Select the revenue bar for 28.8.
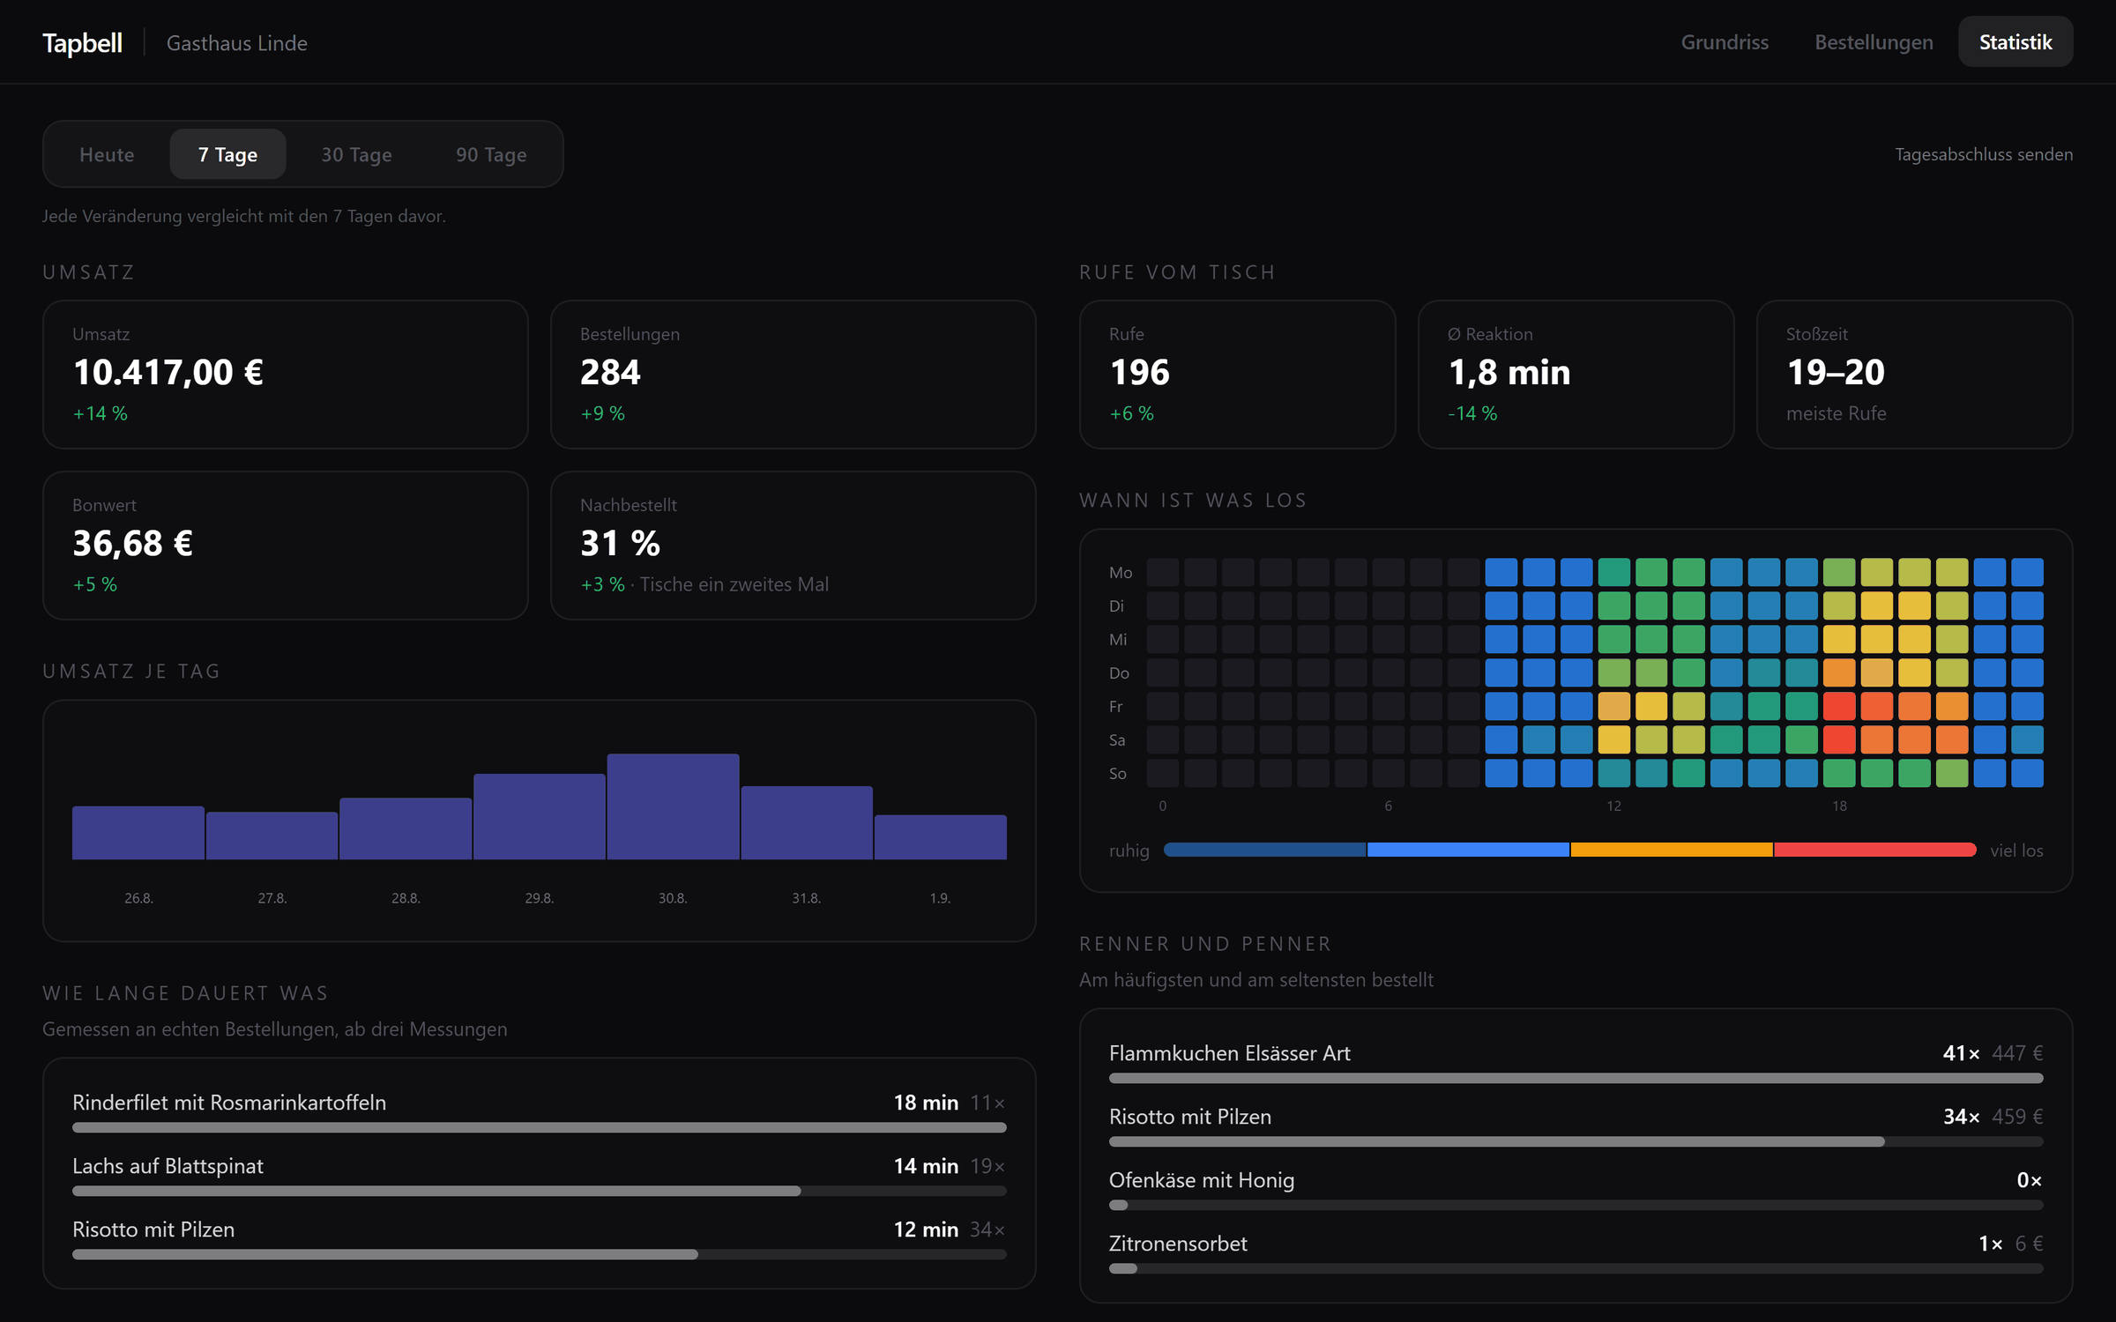The height and width of the screenshot is (1322, 2116). click(406, 828)
